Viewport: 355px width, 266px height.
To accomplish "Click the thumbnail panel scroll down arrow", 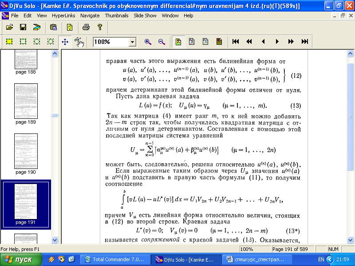I will coord(55,240).
